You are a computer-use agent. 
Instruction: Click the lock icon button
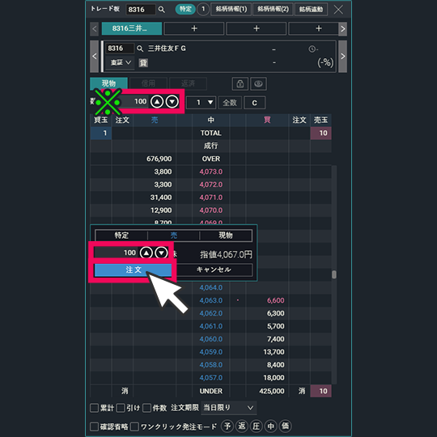[240, 83]
